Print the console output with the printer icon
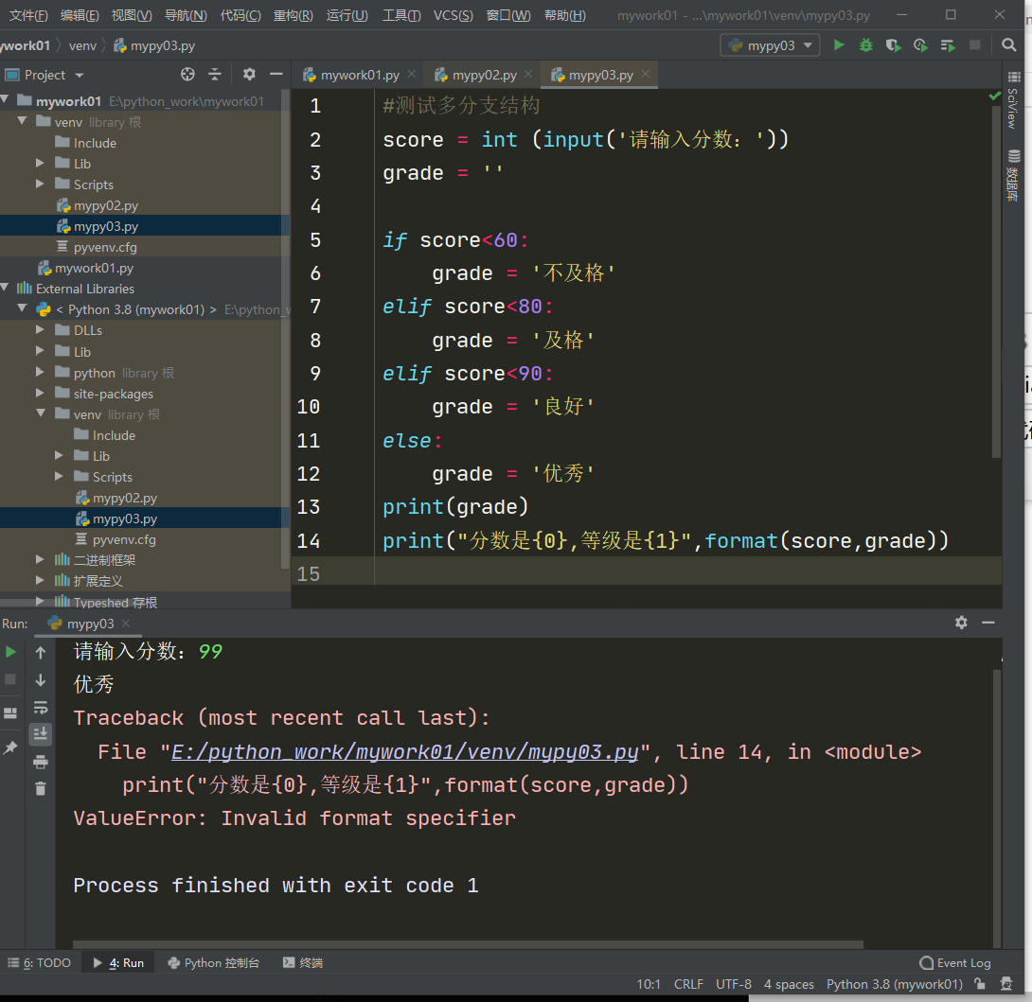 40,762
